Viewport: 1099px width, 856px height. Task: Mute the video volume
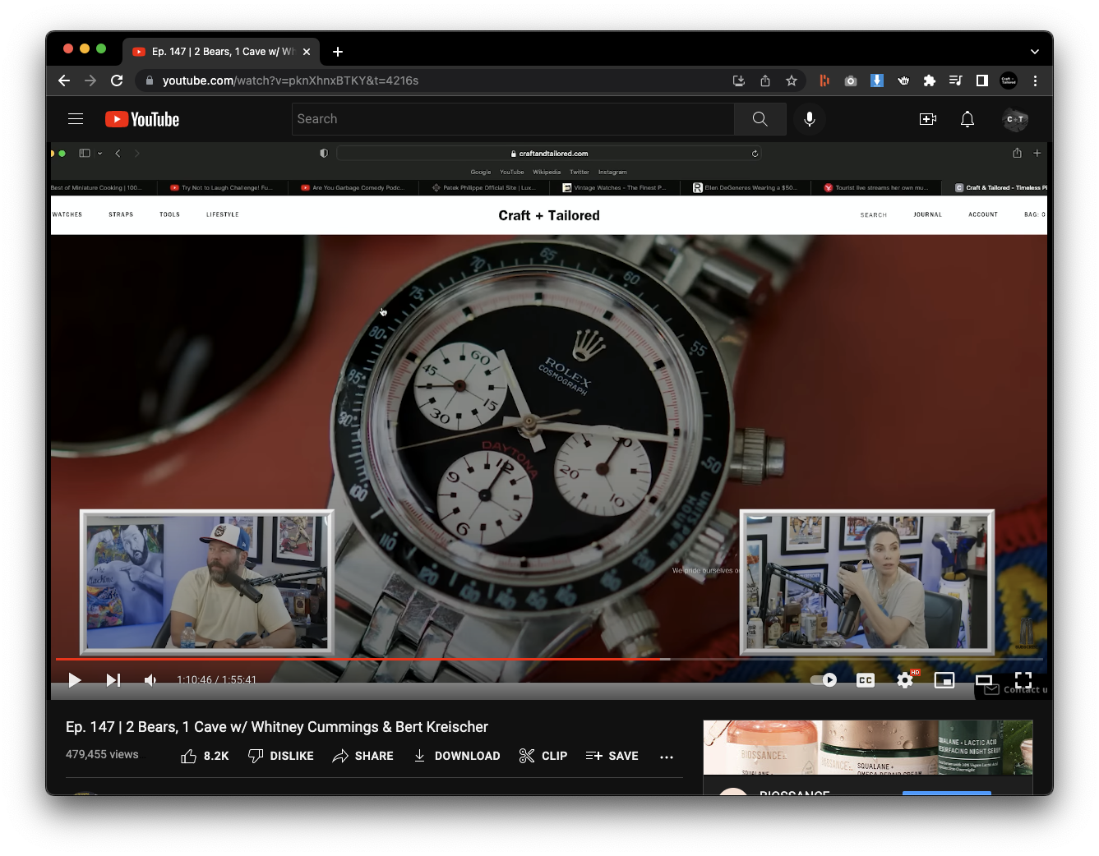click(x=151, y=680)
